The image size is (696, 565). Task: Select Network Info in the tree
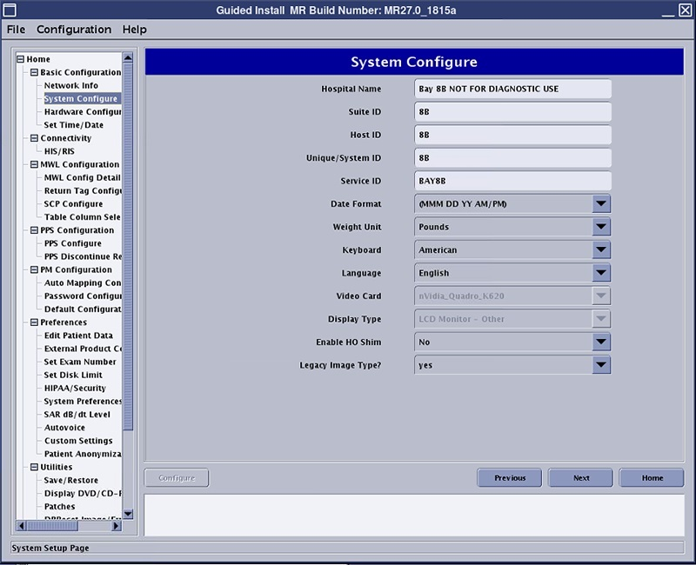click(71, 86)
